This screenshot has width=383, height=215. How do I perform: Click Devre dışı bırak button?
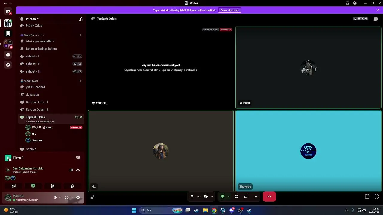tap(230, 10)
